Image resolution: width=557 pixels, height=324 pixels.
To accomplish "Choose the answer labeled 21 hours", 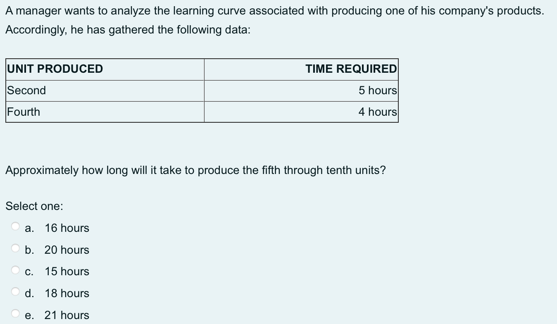I will [67, 315].
